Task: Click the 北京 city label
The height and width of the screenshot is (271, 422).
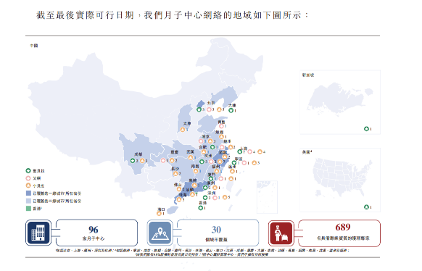Action: 211,103
